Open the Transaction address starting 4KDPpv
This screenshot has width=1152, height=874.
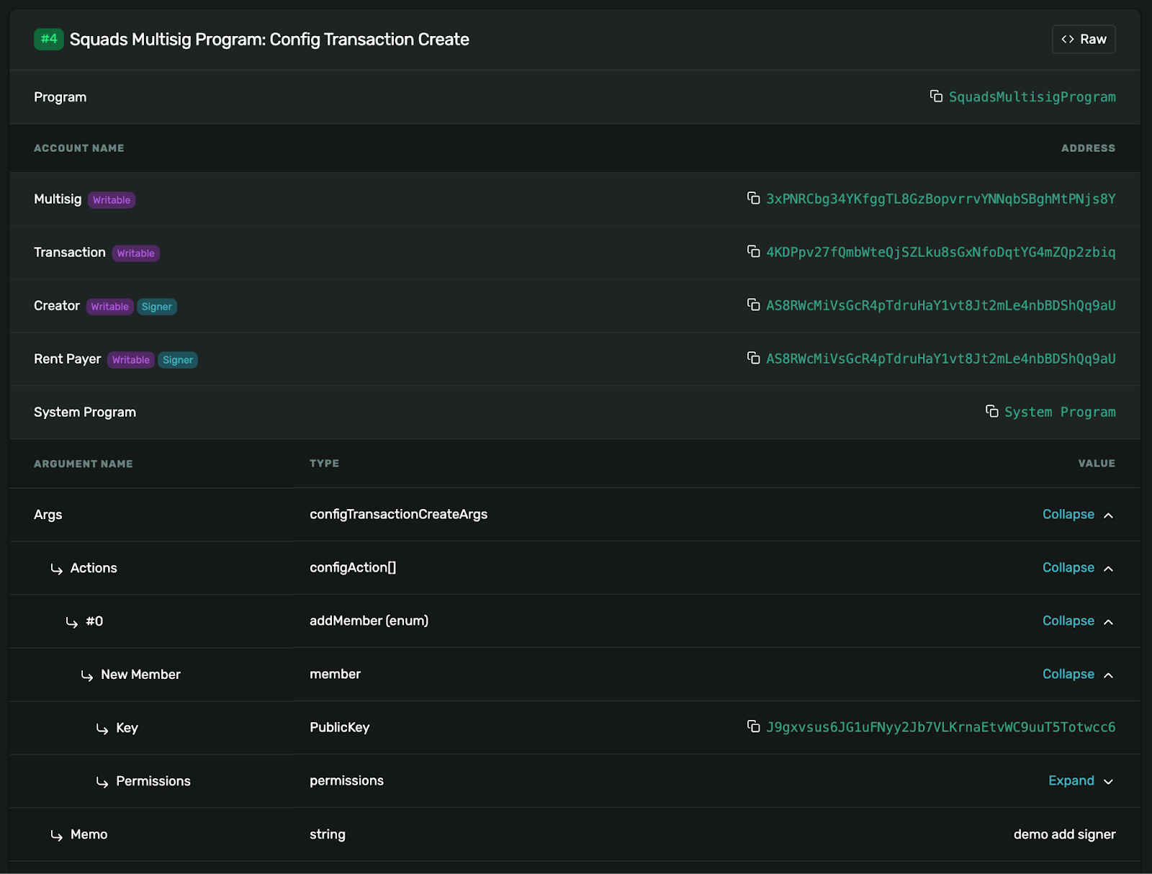click(x=940, y=253)
